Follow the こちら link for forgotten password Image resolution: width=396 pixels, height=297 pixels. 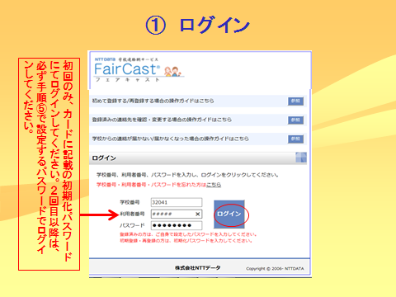coord(214,185)
